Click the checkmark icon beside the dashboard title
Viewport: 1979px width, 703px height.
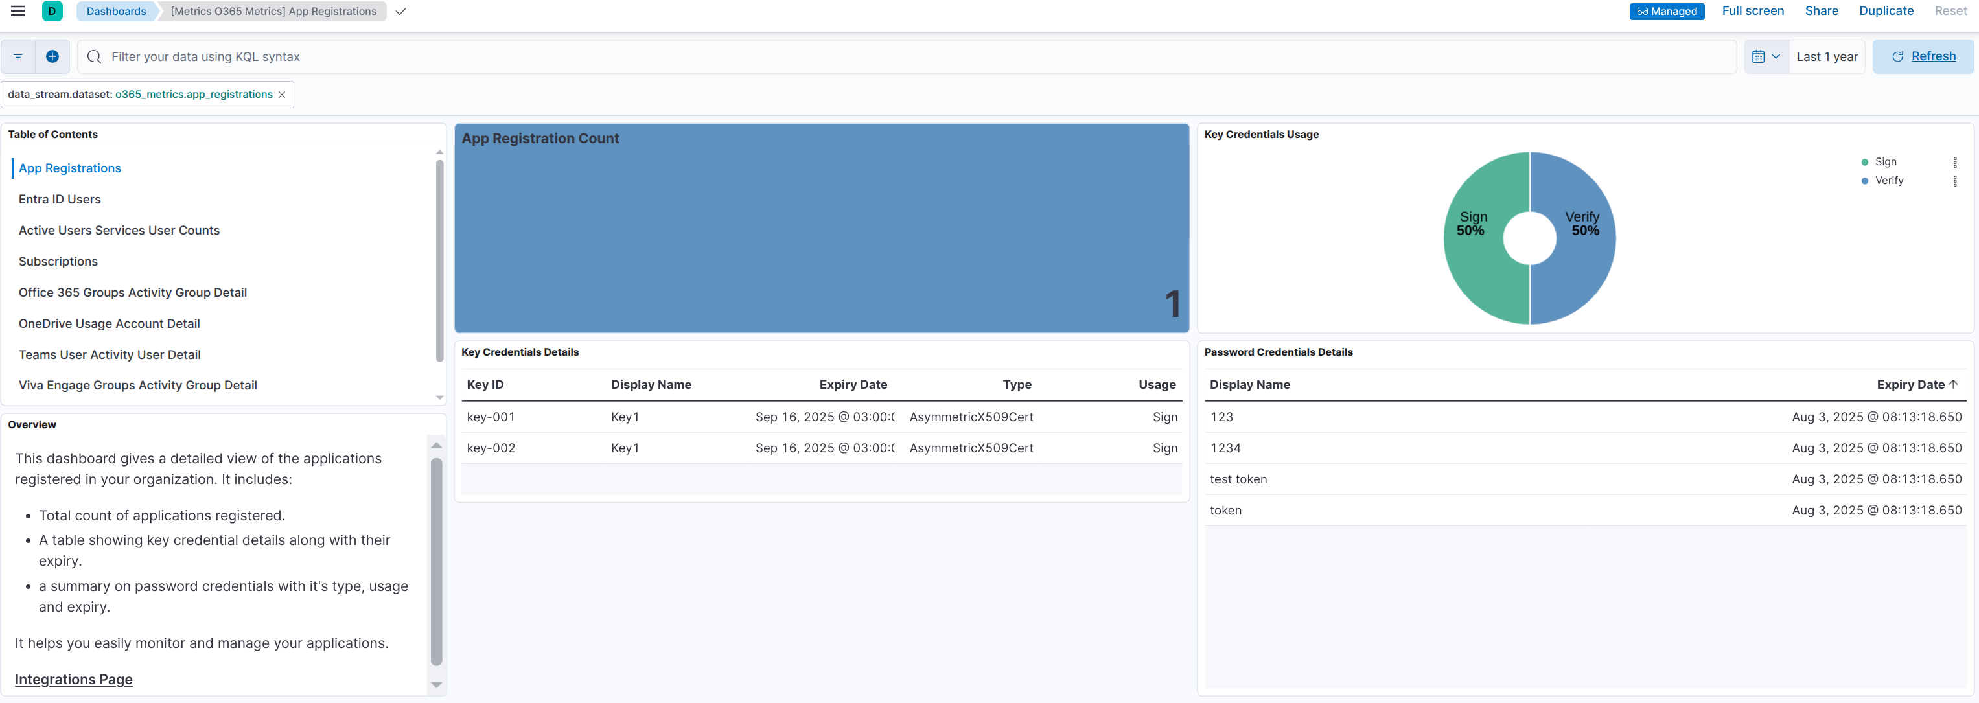coord(401,12)
